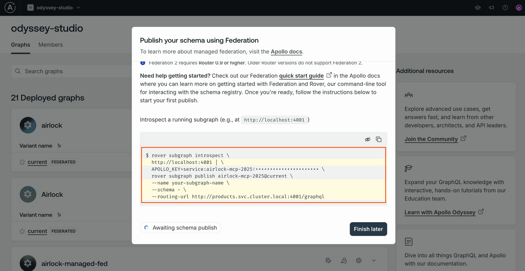Select the eye icon to reveal hidden API key
The height and width of the screenshot is (271, 525).
367,139
